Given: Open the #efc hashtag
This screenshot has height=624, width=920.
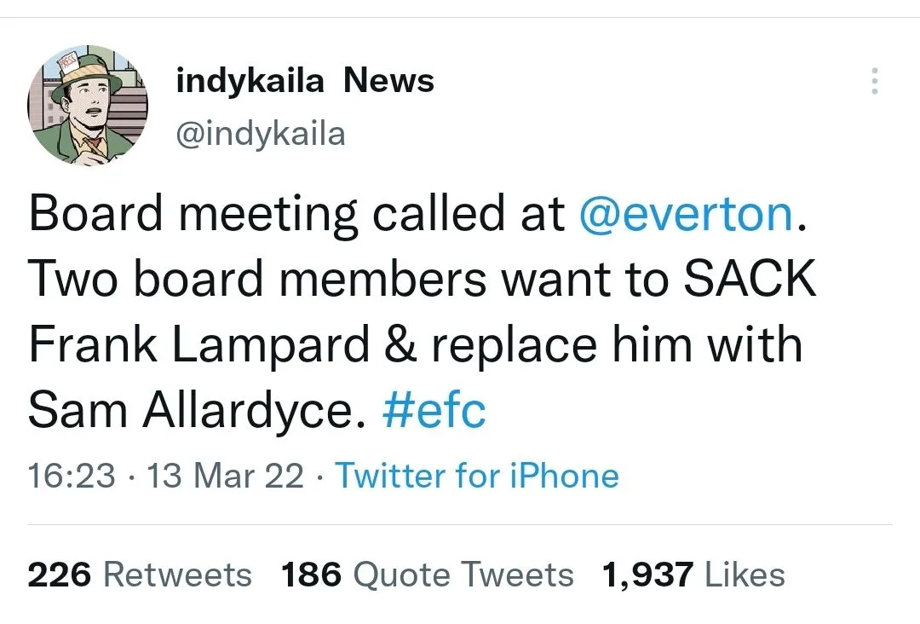Looking at the screenshot, I should [x=434, y=411].
